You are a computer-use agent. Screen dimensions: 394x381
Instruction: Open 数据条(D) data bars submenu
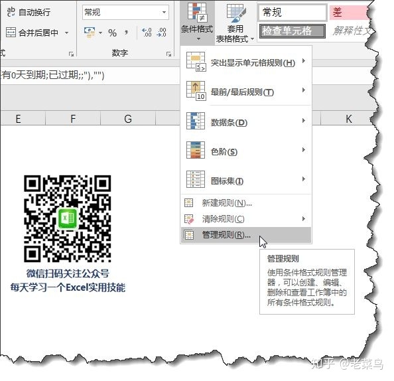coord(246,121)
